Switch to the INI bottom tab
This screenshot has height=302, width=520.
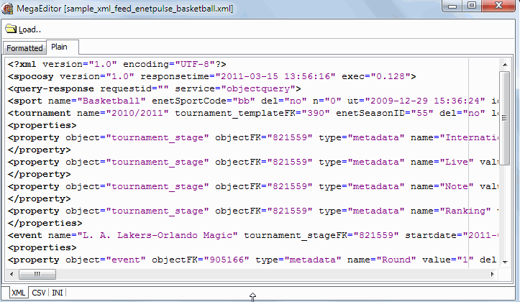point(58,293)
